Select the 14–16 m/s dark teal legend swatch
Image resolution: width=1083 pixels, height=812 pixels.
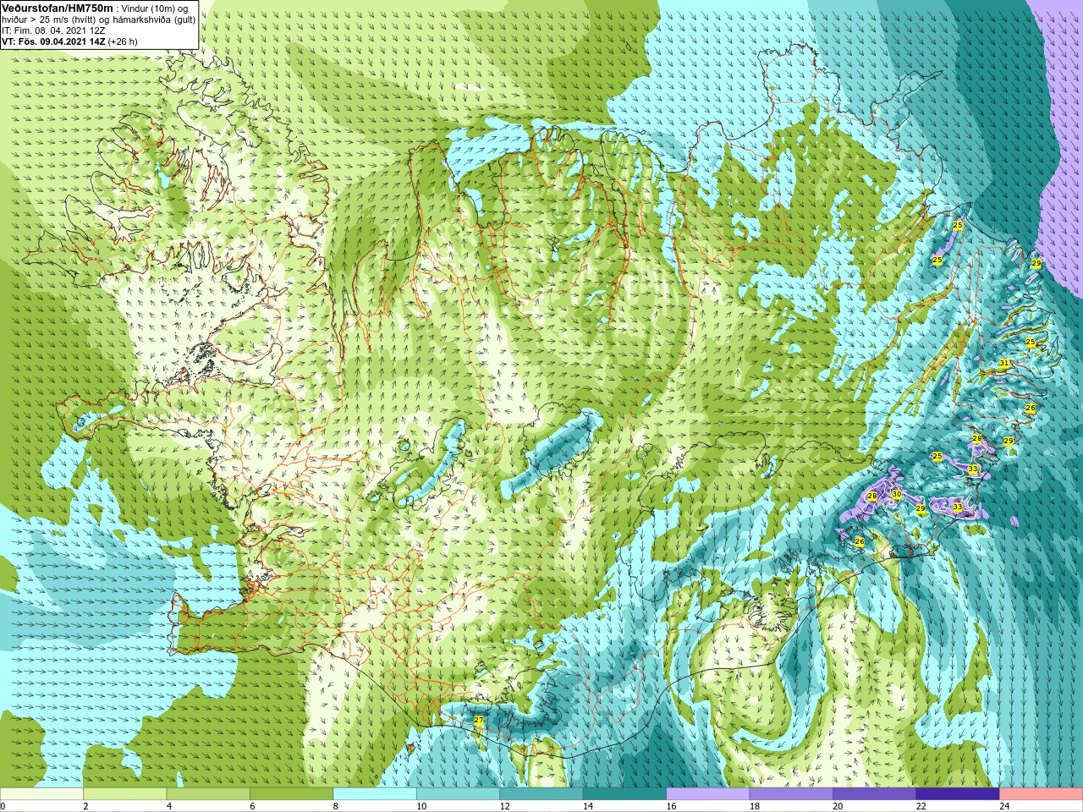pos(624,793)
